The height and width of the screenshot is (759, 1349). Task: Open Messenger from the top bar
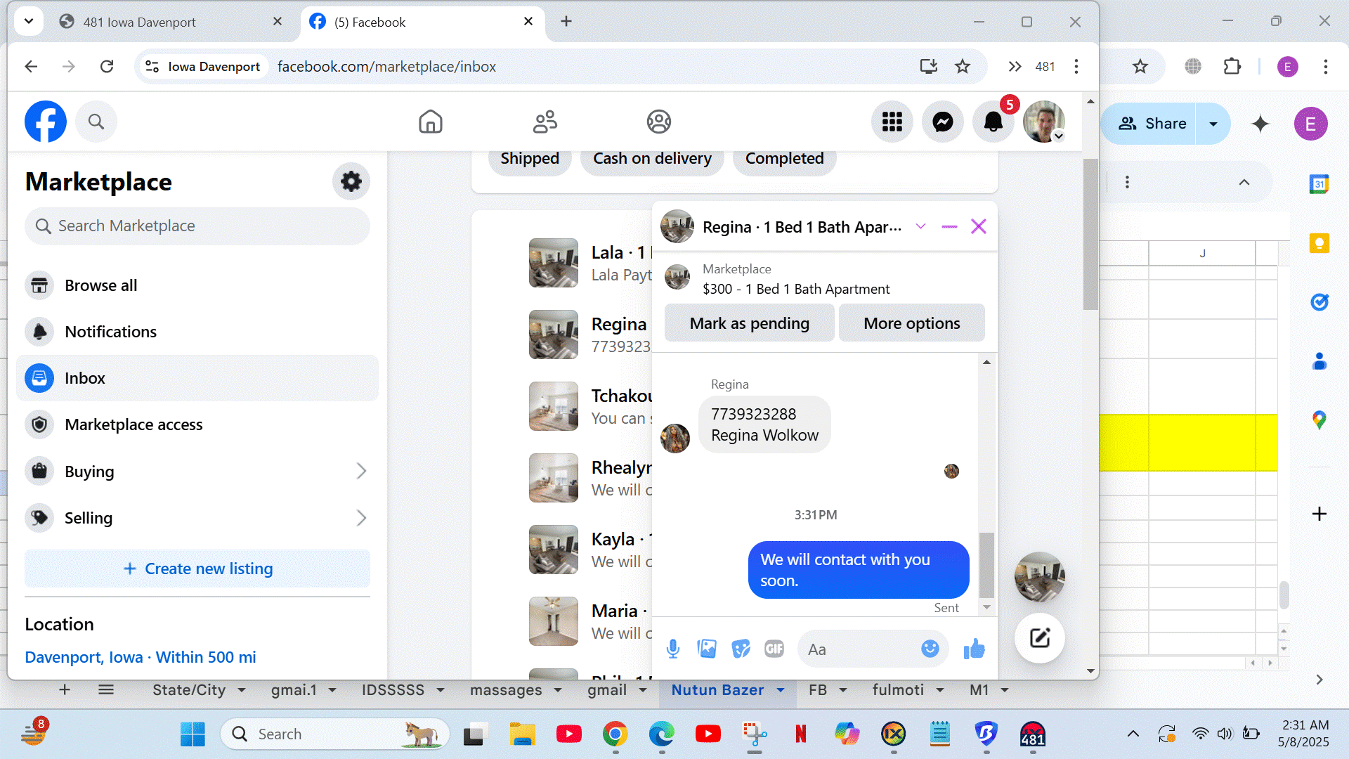pos(942,122)
